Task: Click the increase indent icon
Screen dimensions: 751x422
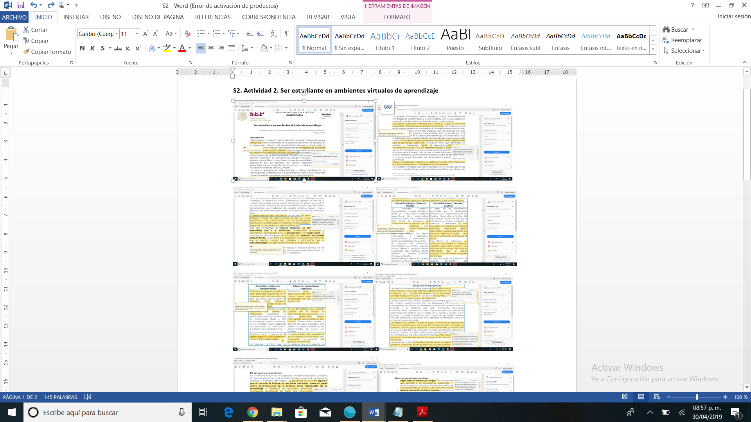Action: (260, 34)
